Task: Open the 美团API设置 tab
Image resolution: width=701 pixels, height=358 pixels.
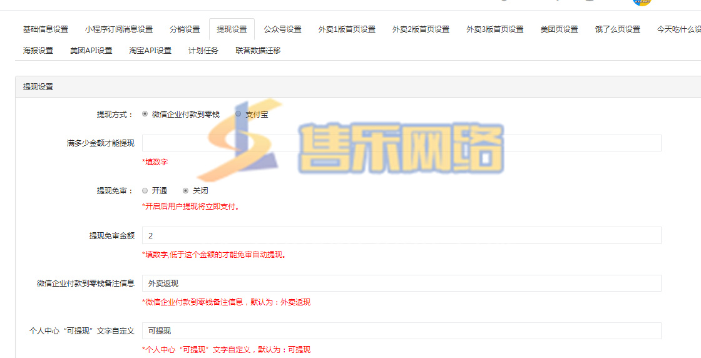Action: point(91,51)
